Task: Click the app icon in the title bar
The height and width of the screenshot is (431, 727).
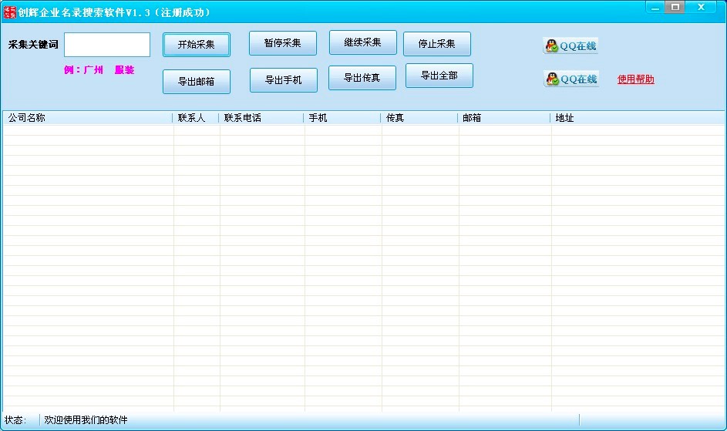Action: coord(9,12)
